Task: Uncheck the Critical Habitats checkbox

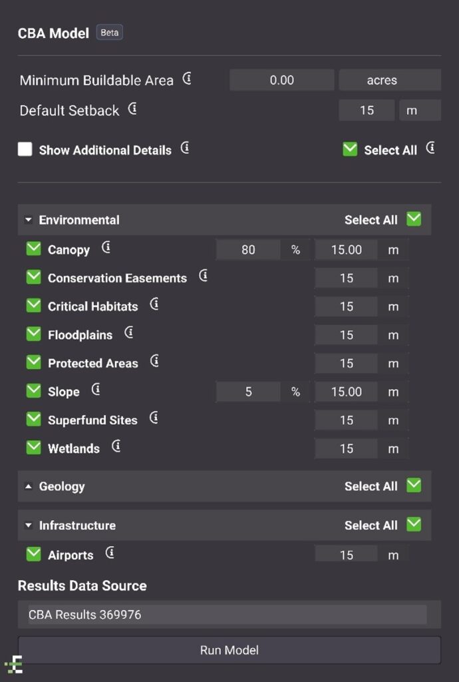Action: (x=33, y=306)
